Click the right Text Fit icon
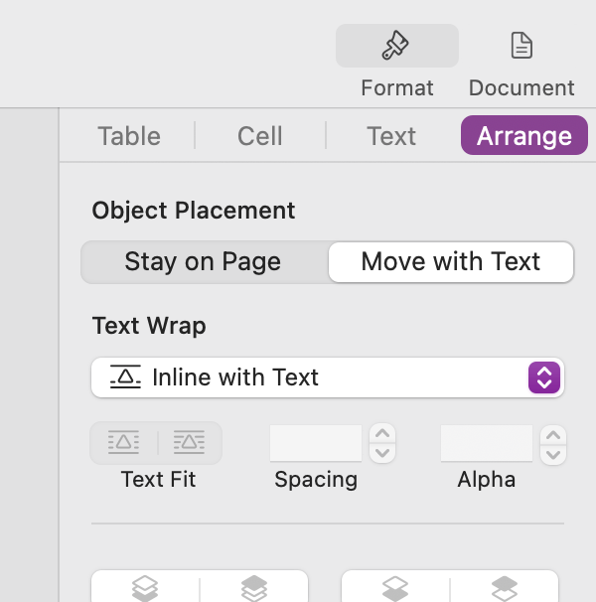Image resolution: width=596 pixels, height=602 pixels. (x=189, y=443)
